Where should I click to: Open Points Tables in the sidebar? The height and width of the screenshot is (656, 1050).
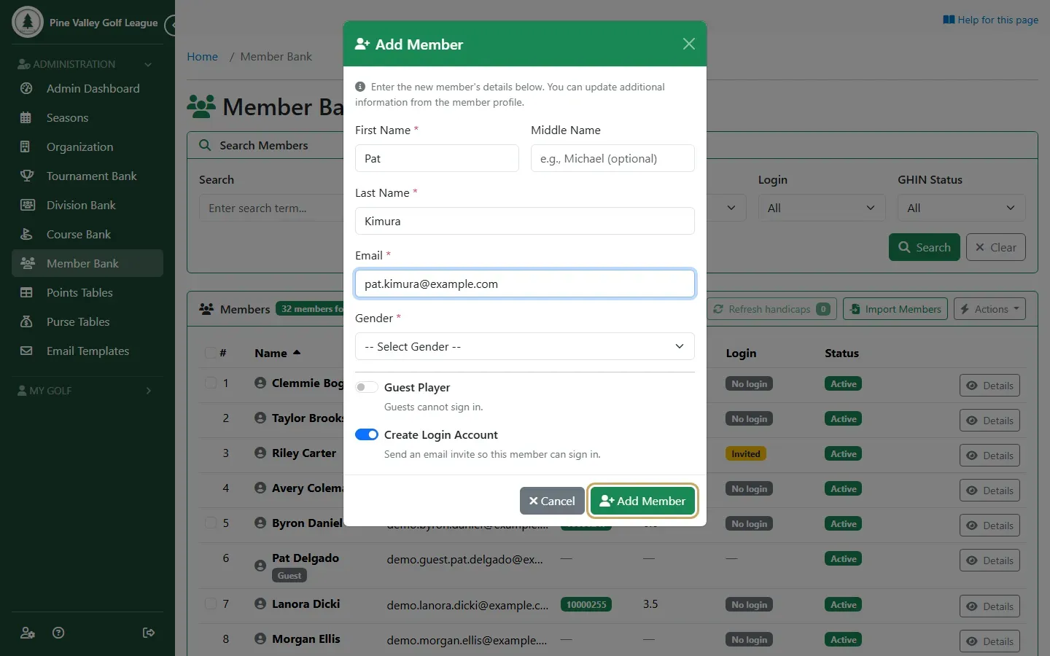point(87,292)
